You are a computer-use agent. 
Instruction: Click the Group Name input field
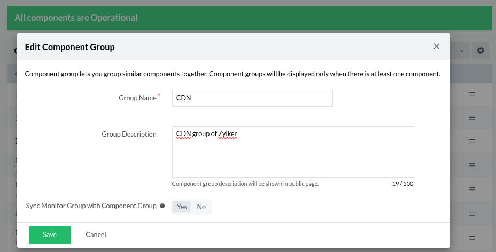coord(252,98)
